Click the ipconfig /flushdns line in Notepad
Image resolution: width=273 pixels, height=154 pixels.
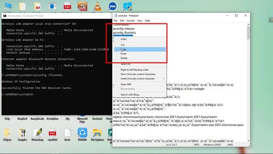tap(124, 33)
